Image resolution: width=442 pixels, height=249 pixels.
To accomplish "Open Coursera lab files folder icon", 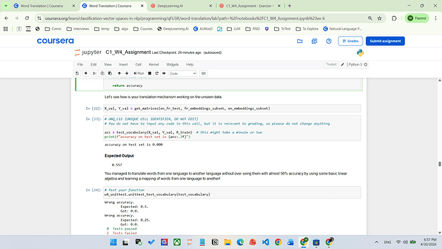I will [300, 41].
